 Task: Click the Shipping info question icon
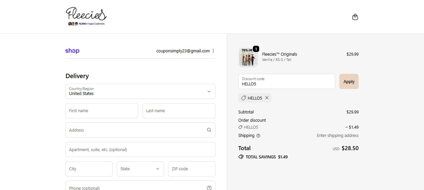pyautogui.click(x=258, y=136)
